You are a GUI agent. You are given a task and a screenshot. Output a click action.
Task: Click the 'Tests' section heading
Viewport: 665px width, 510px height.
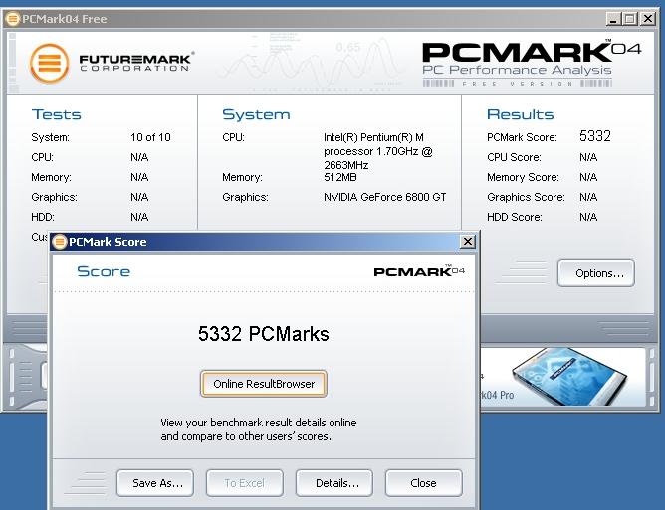(x=57, y=114)
